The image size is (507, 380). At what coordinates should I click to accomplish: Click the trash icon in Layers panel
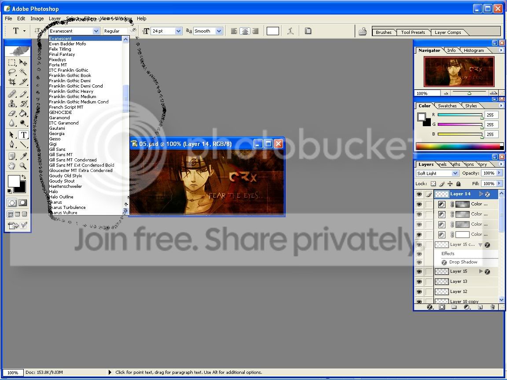pyautogui.click(x=492, y=307)
